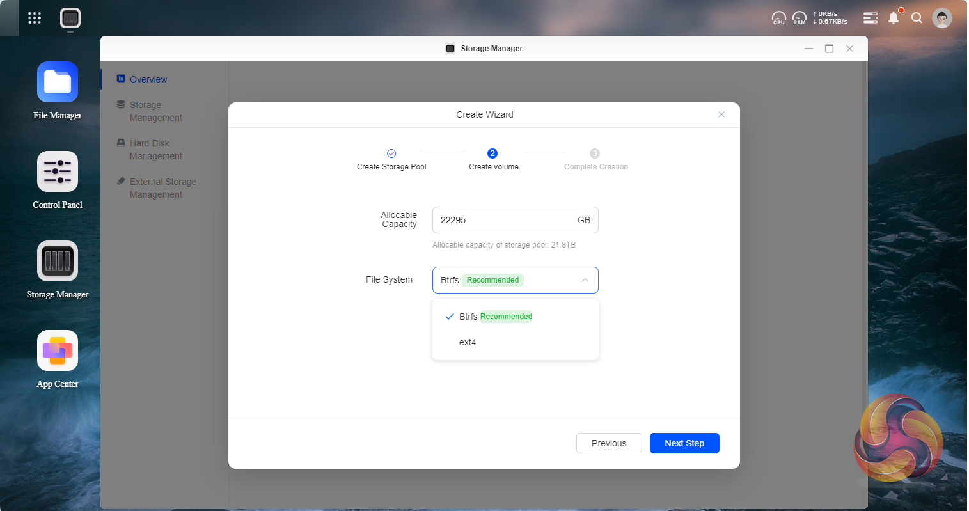The image size is (969, 511).
Task: Open the apps grid menu icon
Action: click(x=35, y=18)
